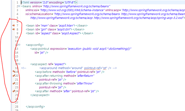Click the closing </aop:config> tag
This screenshot has width=185, height=111.
point(35,107)
